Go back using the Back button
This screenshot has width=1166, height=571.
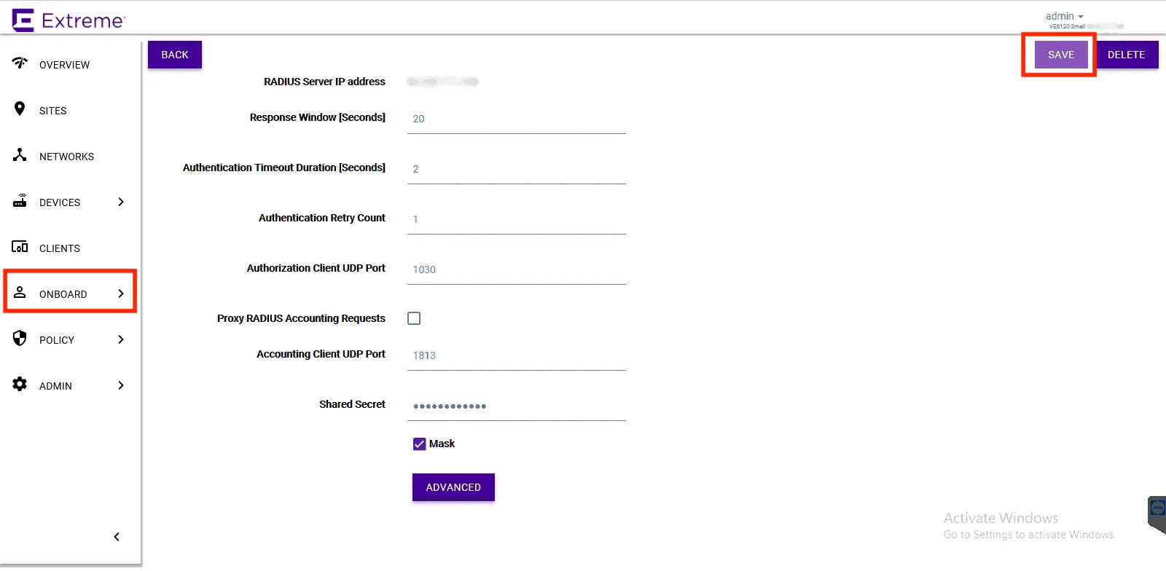coord(175,55)
